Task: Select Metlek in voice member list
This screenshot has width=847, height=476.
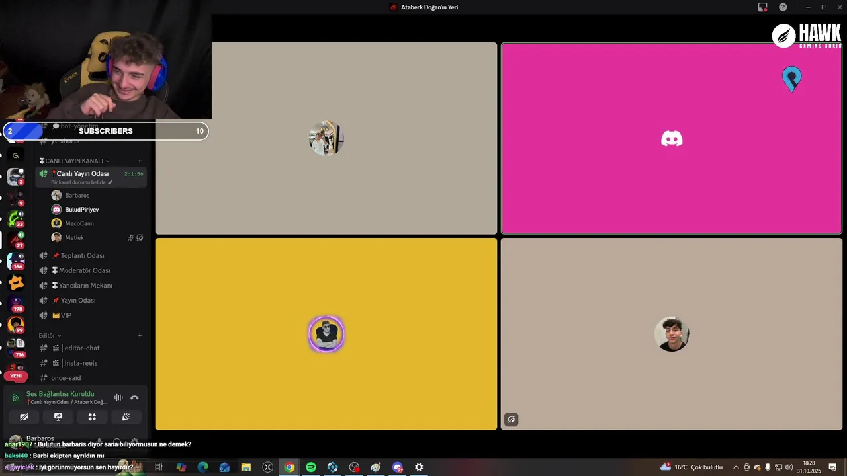Action: pyautogui.click(x=98, y=237)
